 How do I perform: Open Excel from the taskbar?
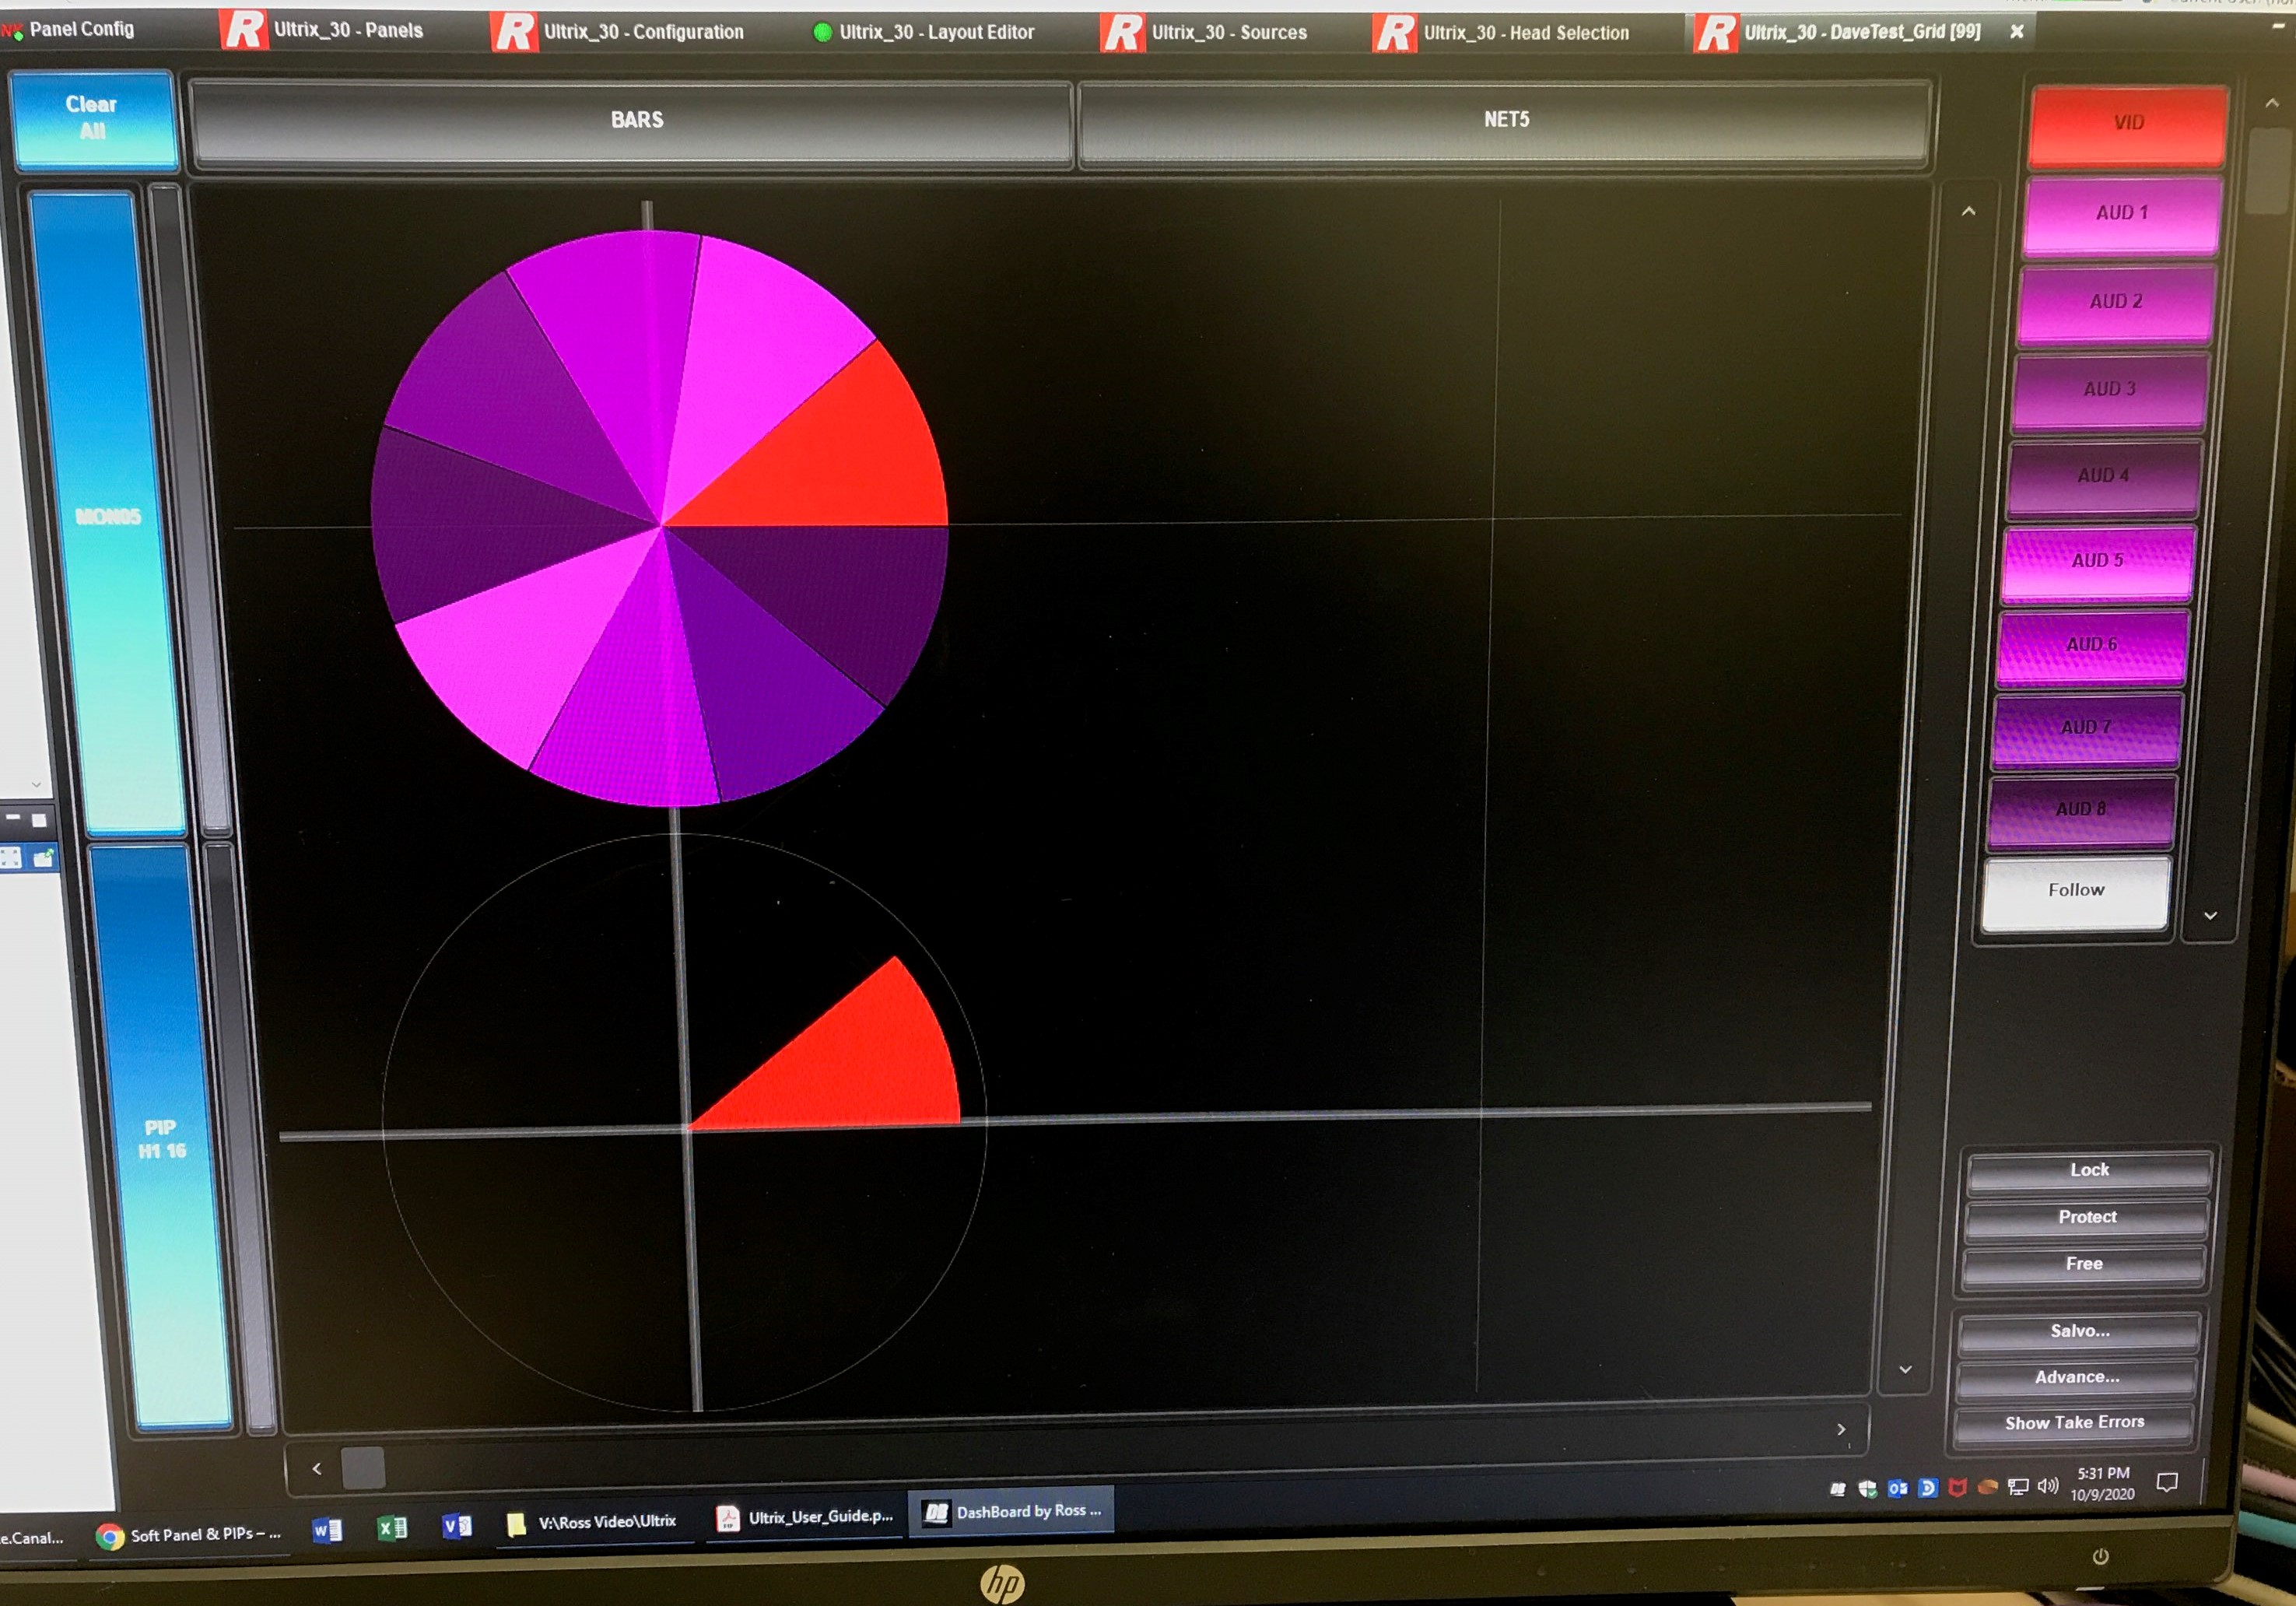point(392,1527)
